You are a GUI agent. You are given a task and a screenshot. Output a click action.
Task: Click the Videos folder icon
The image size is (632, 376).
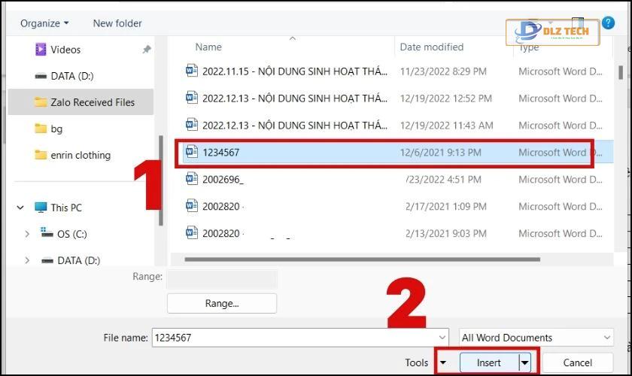tap(41, 49)
